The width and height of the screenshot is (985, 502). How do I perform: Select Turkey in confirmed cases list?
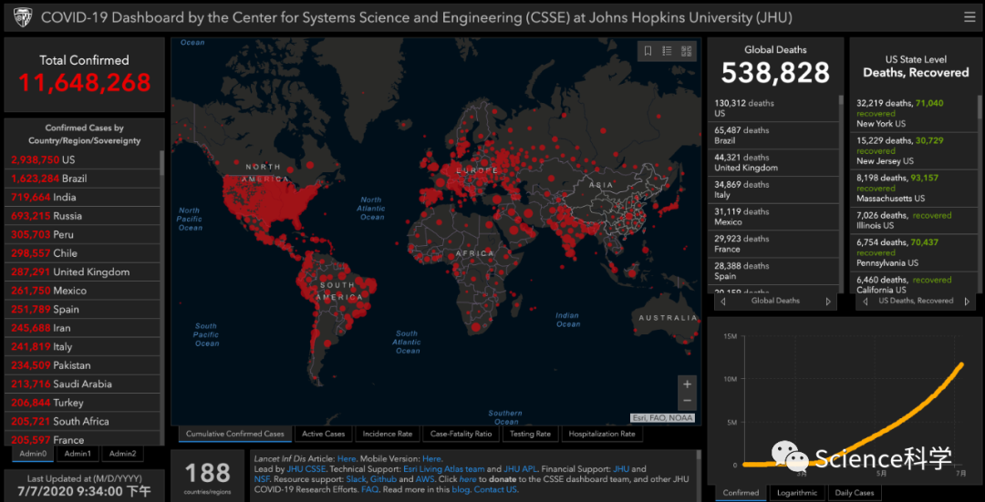(x=83, y=402)
